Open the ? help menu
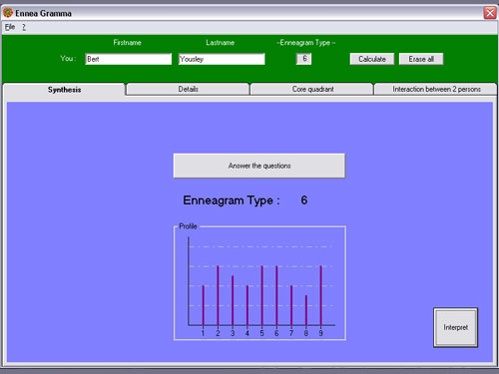This screenshot has width=499, height=374. coord(24,27)
